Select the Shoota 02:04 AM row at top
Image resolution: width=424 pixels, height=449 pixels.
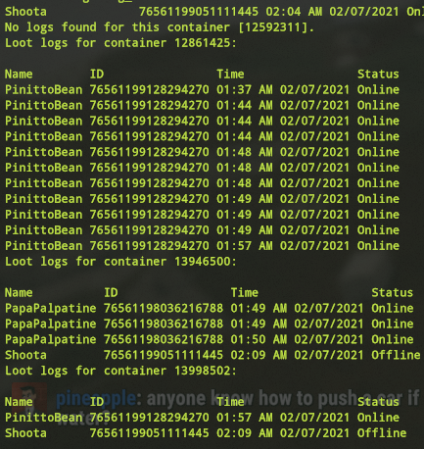pos(214,12)
